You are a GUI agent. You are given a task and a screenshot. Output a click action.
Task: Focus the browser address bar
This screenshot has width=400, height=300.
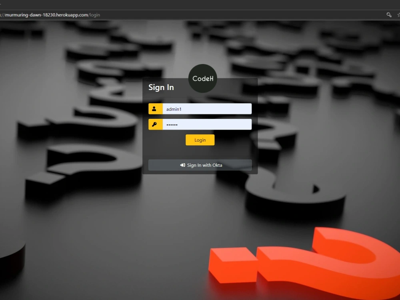160,15
